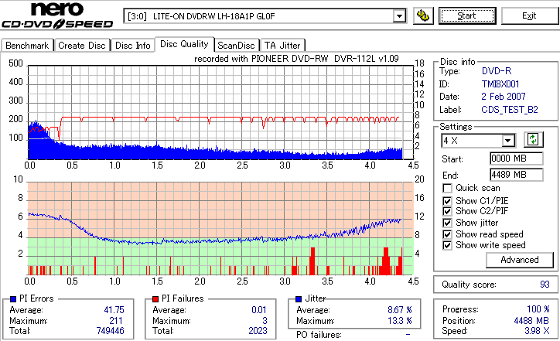Click the End position field 4489 MB
560x341 pixels.
pyautogui.click(x=517, y=175)
